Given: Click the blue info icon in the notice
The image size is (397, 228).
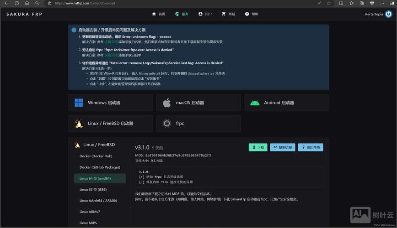Looking at the screenshot, I should point(74,30).
